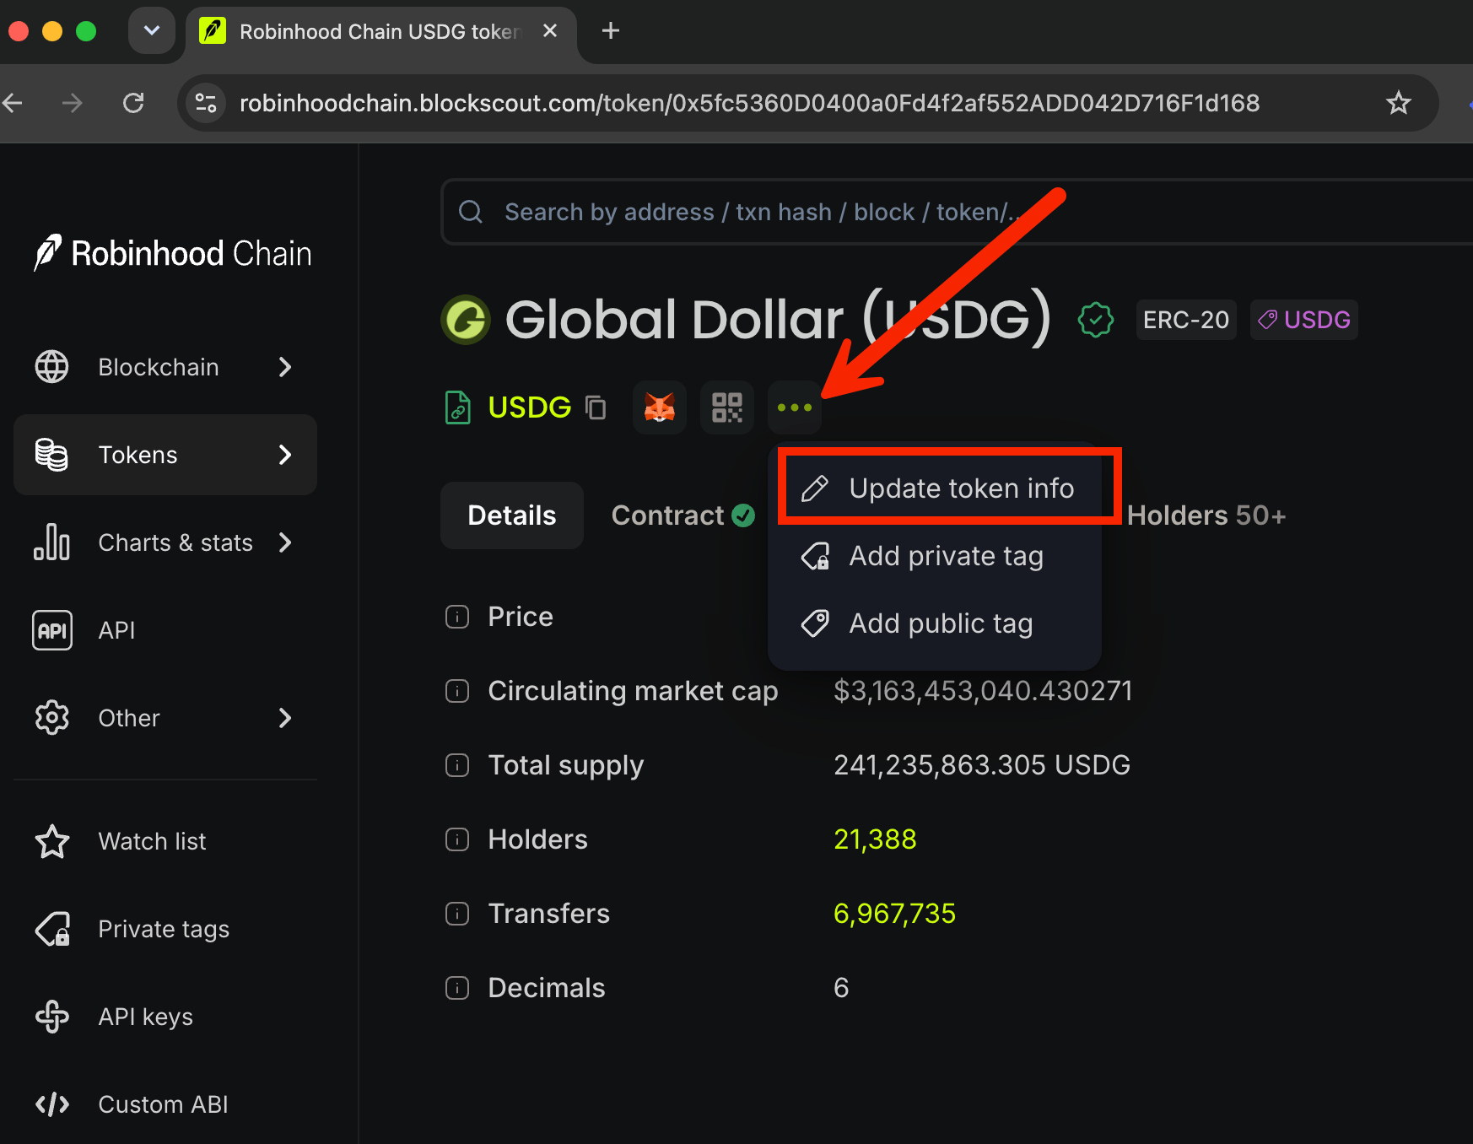Viewport: 1473px width, 1144px height.
Task: Click the Watch list star icon
Action: pos(52,841)
